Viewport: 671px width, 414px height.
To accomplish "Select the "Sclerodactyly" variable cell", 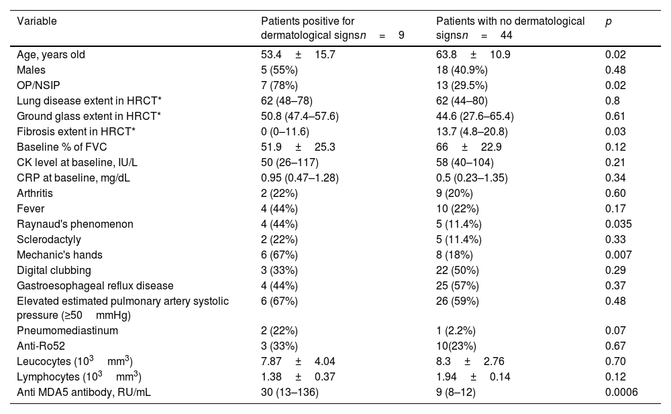I will (x=48, y=239).
